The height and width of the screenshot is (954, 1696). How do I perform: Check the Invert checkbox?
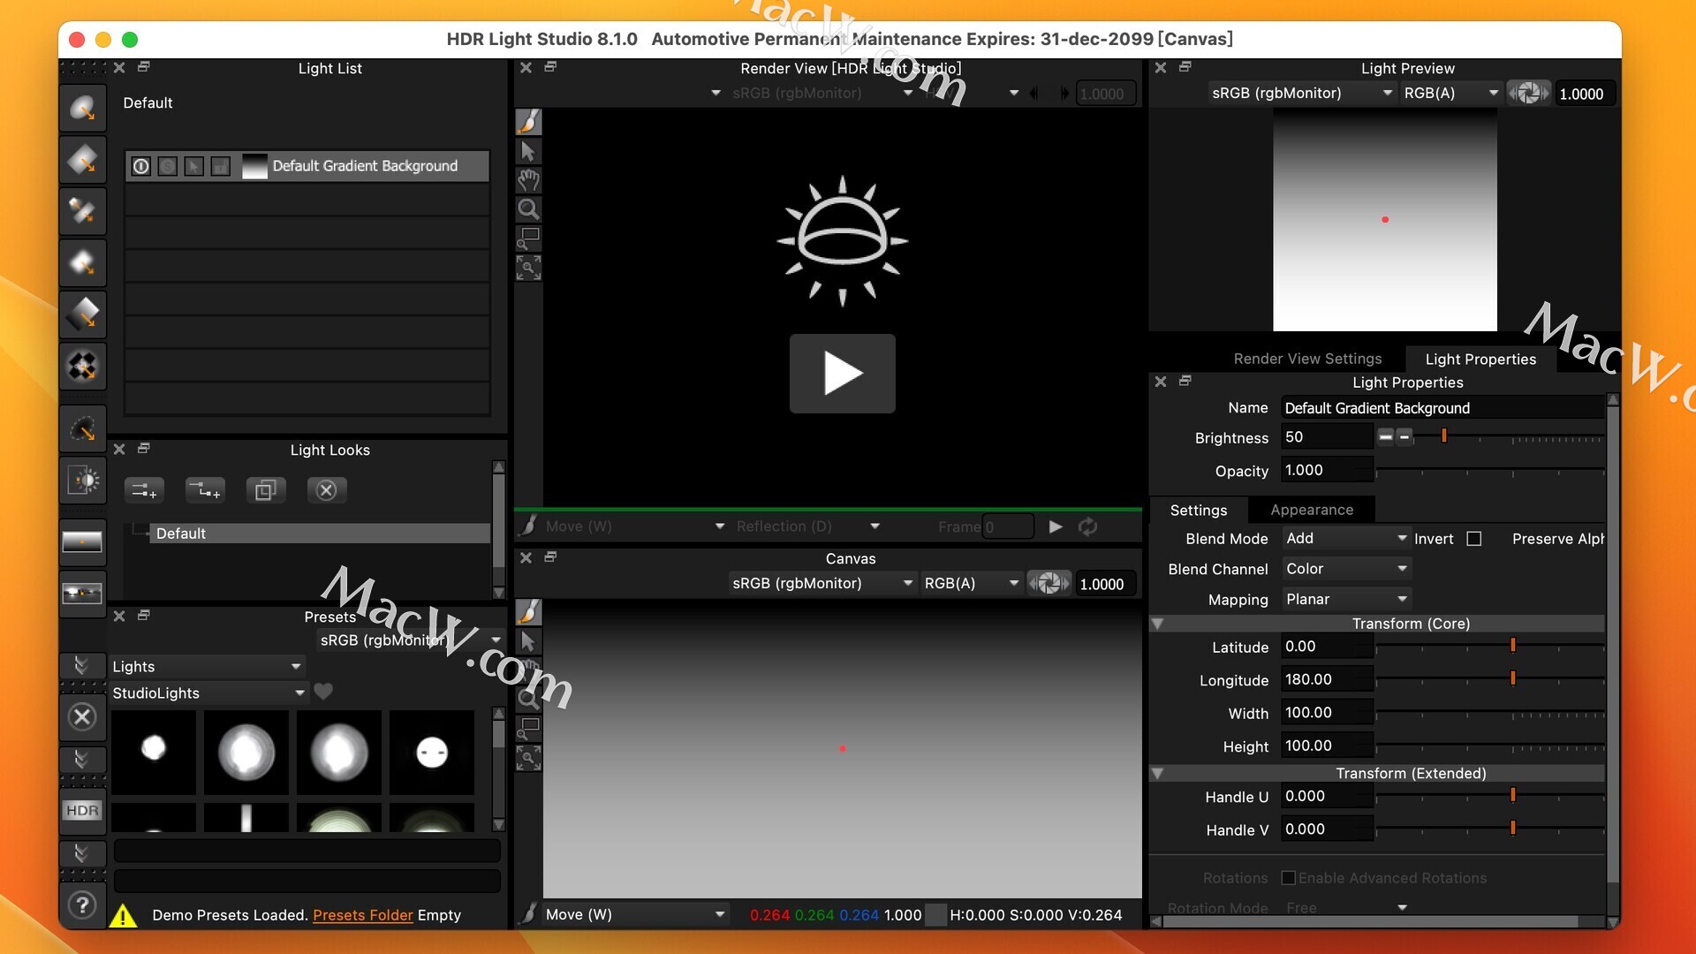[1473, 539]
